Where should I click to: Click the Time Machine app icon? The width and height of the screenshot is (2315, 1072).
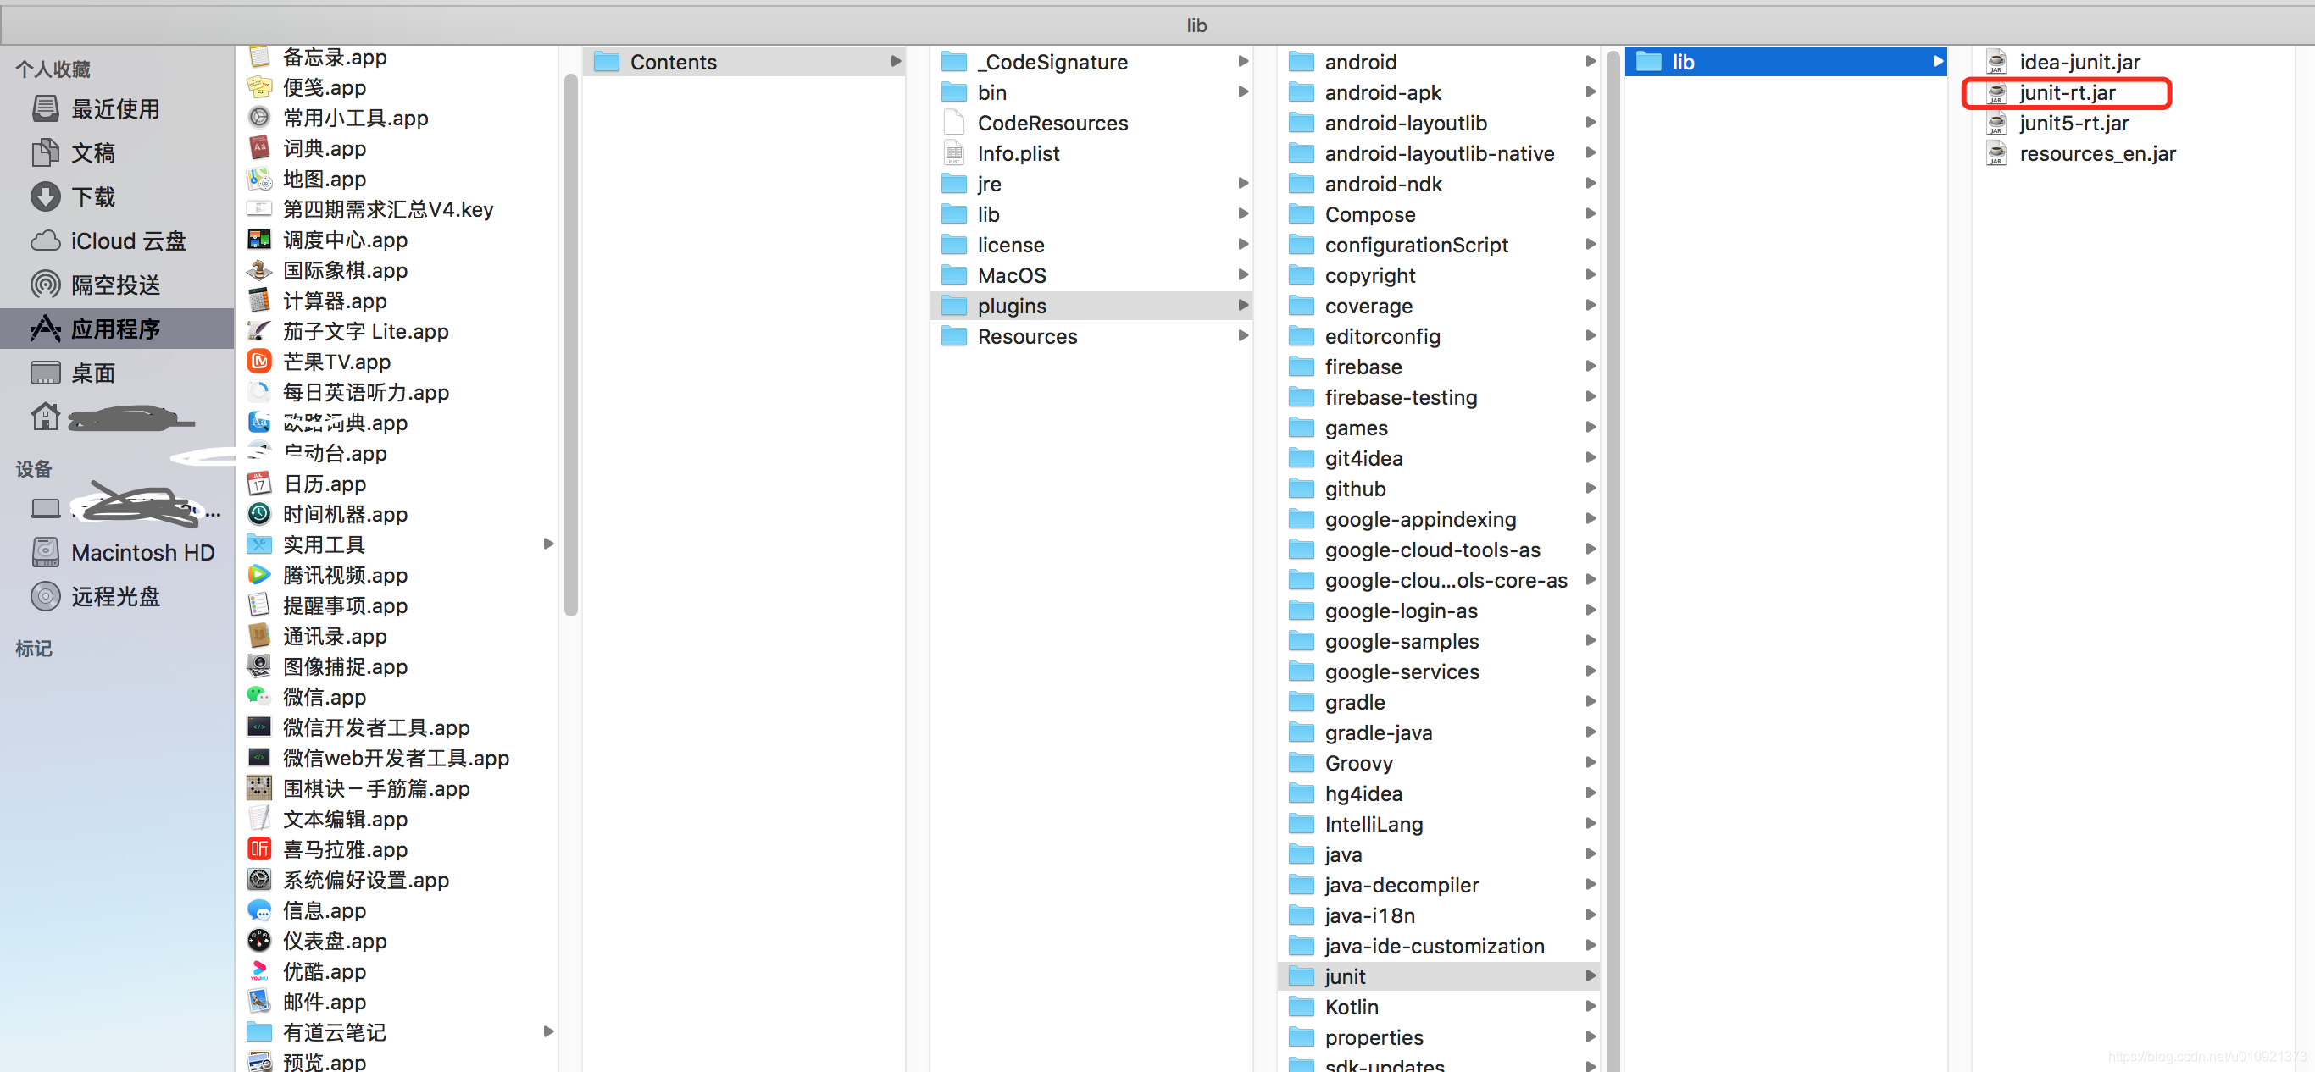258,513
